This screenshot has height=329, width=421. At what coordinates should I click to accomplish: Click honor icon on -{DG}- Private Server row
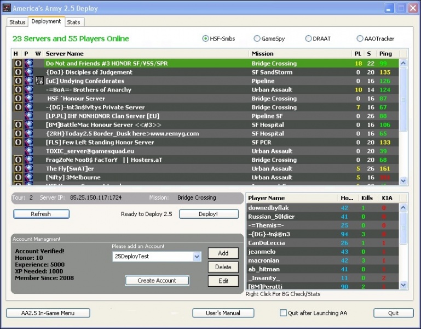18,107
